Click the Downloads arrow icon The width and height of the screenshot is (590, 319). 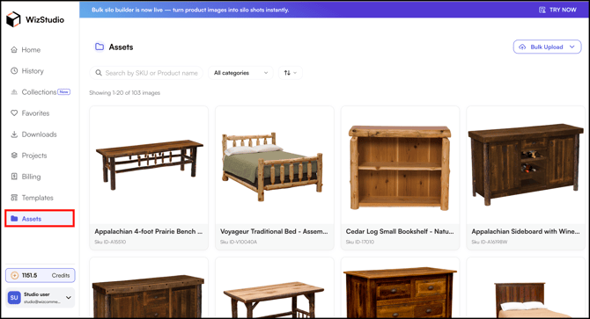[14, 134]
